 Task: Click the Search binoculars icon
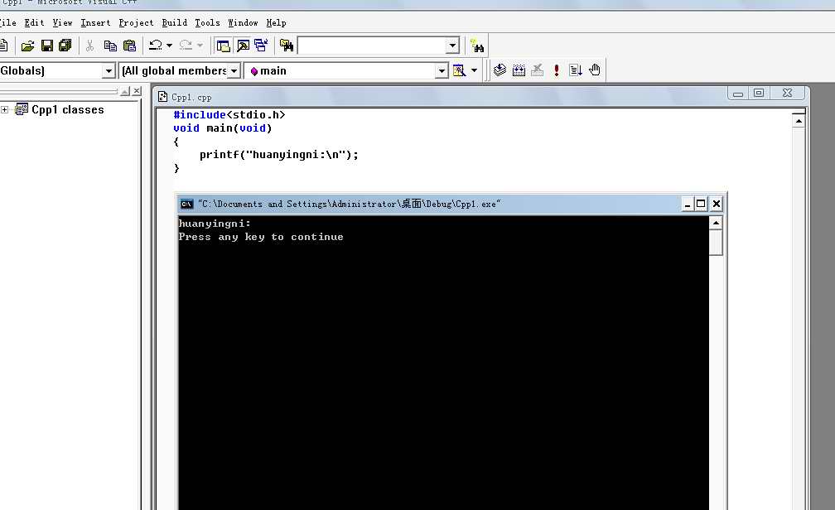click(477, 46)
